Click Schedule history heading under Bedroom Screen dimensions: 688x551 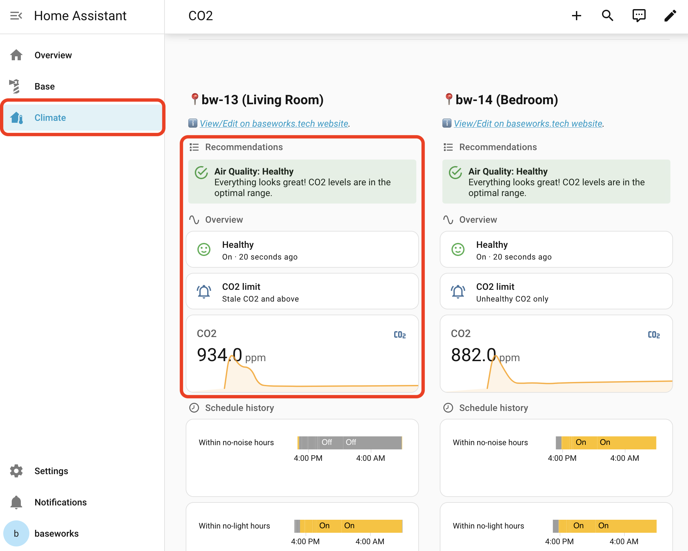[x=494, y=408]
